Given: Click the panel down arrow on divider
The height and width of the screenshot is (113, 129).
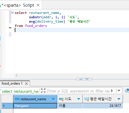Looking at the screenshot, I should click(x=87, y=79).
